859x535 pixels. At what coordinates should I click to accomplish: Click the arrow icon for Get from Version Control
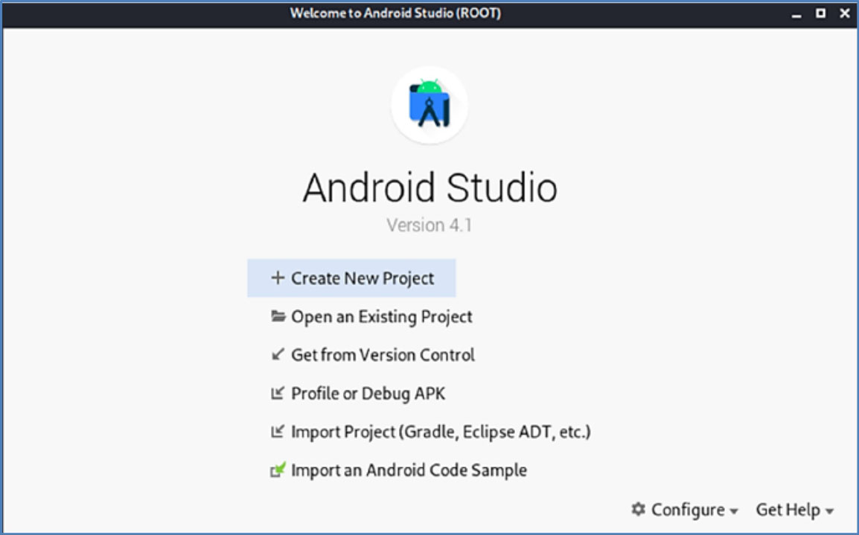coord(278,354)
